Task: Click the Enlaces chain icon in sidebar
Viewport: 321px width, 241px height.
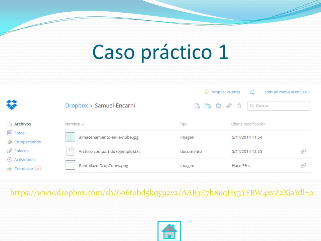Action: coord(10,151)
